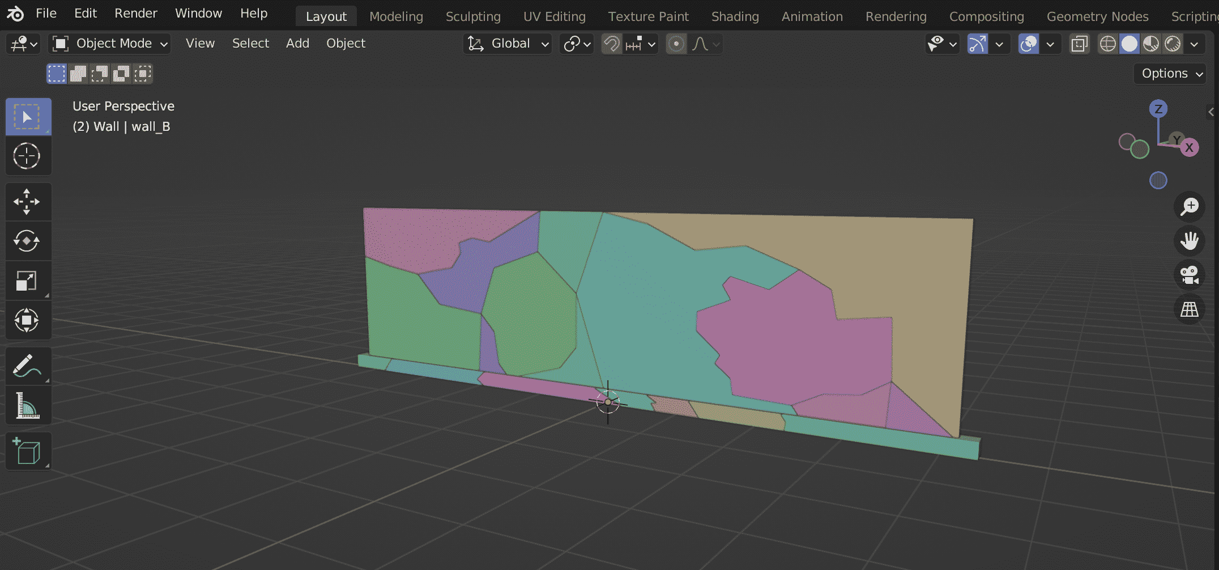This screenshot has height=570, width=1219.
Task: Click the Z axis on the navigation gizmo
Action: pos(1158,109)
